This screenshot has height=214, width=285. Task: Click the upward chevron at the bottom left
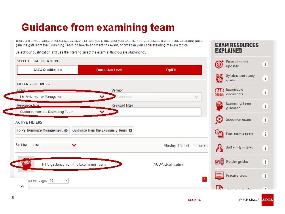click(22, 186)
